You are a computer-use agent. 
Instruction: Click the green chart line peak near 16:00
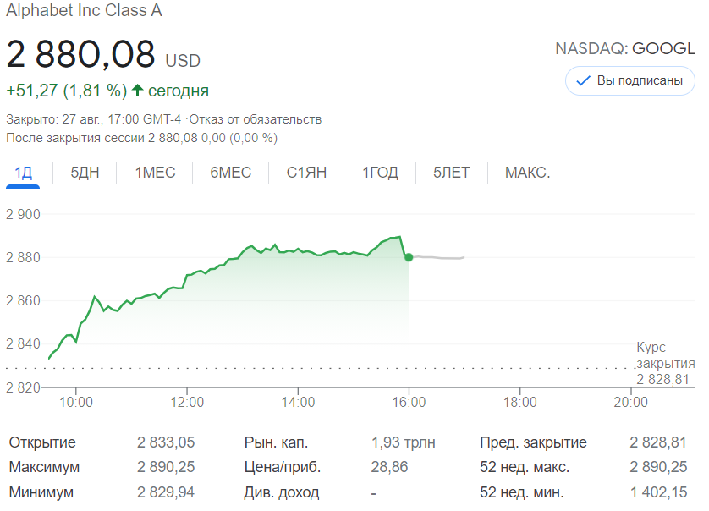point(398,237)
